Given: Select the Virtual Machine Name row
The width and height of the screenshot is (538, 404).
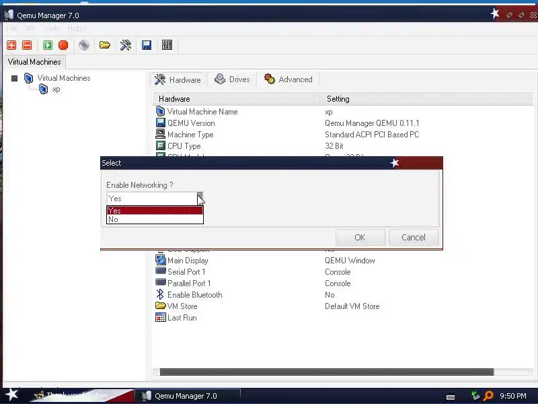Looking at the screenshot, I should point(343,112).
